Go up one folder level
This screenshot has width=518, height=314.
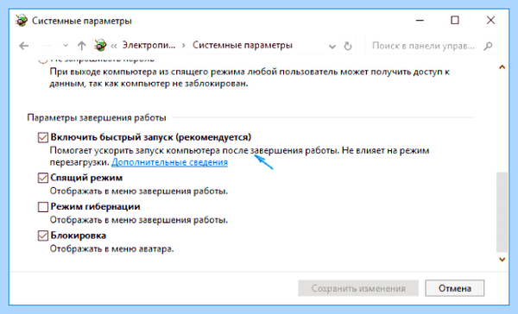[82, 46]
